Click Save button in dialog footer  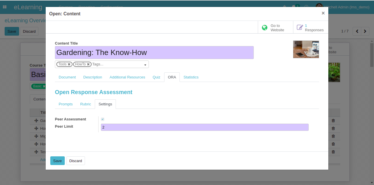coord(57,161)
